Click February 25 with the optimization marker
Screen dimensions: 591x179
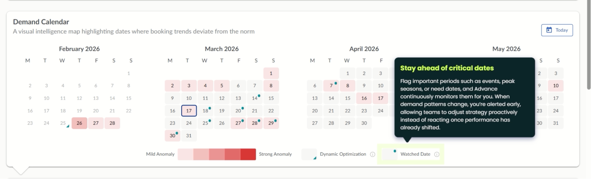point(63,123)
